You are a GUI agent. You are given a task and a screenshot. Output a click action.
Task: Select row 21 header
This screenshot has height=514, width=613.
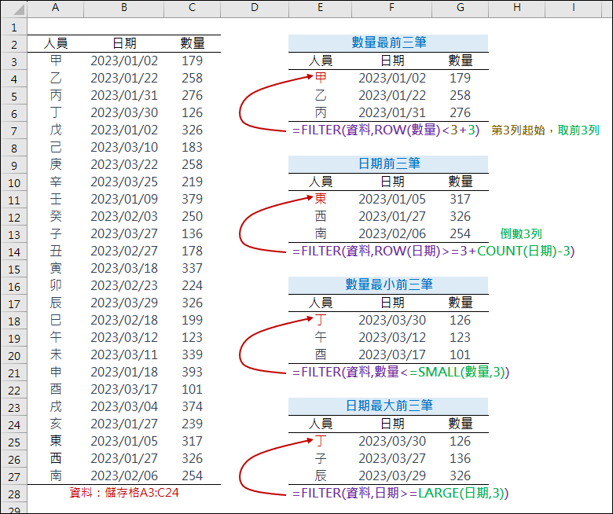coord(14,373)
